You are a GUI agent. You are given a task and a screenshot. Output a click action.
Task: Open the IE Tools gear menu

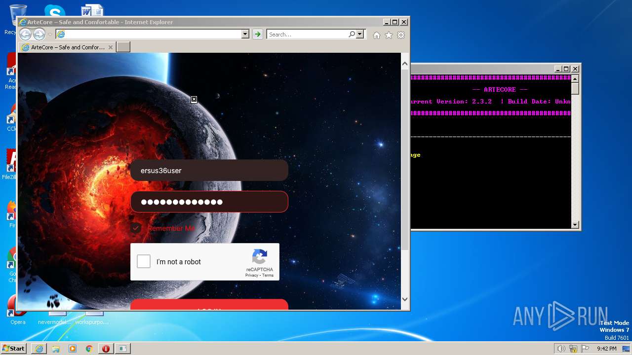[x=401, y=35]
